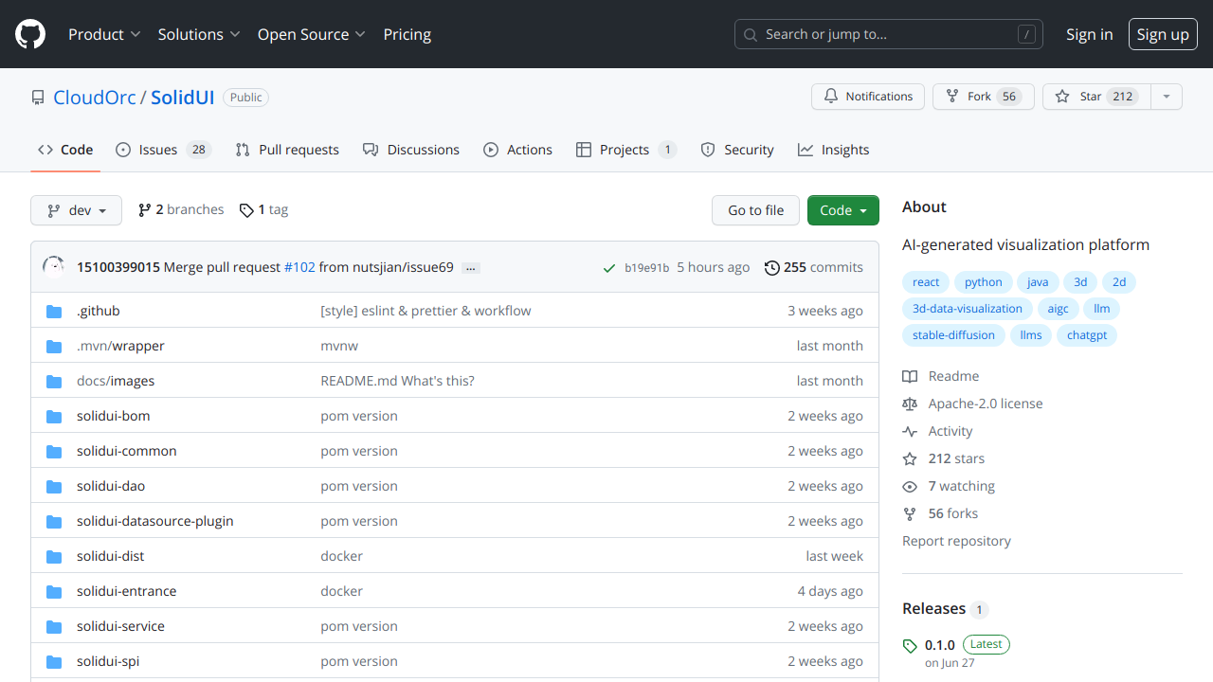The image size is (1213, 682).
Task: Open the CloudOrc owner link
Action: 95,98
